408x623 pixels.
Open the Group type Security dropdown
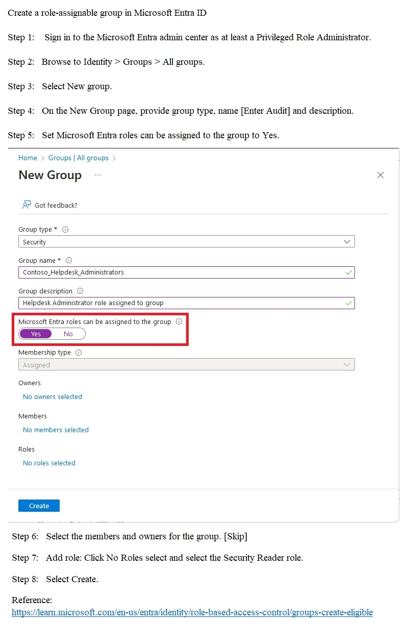(187, 242)
